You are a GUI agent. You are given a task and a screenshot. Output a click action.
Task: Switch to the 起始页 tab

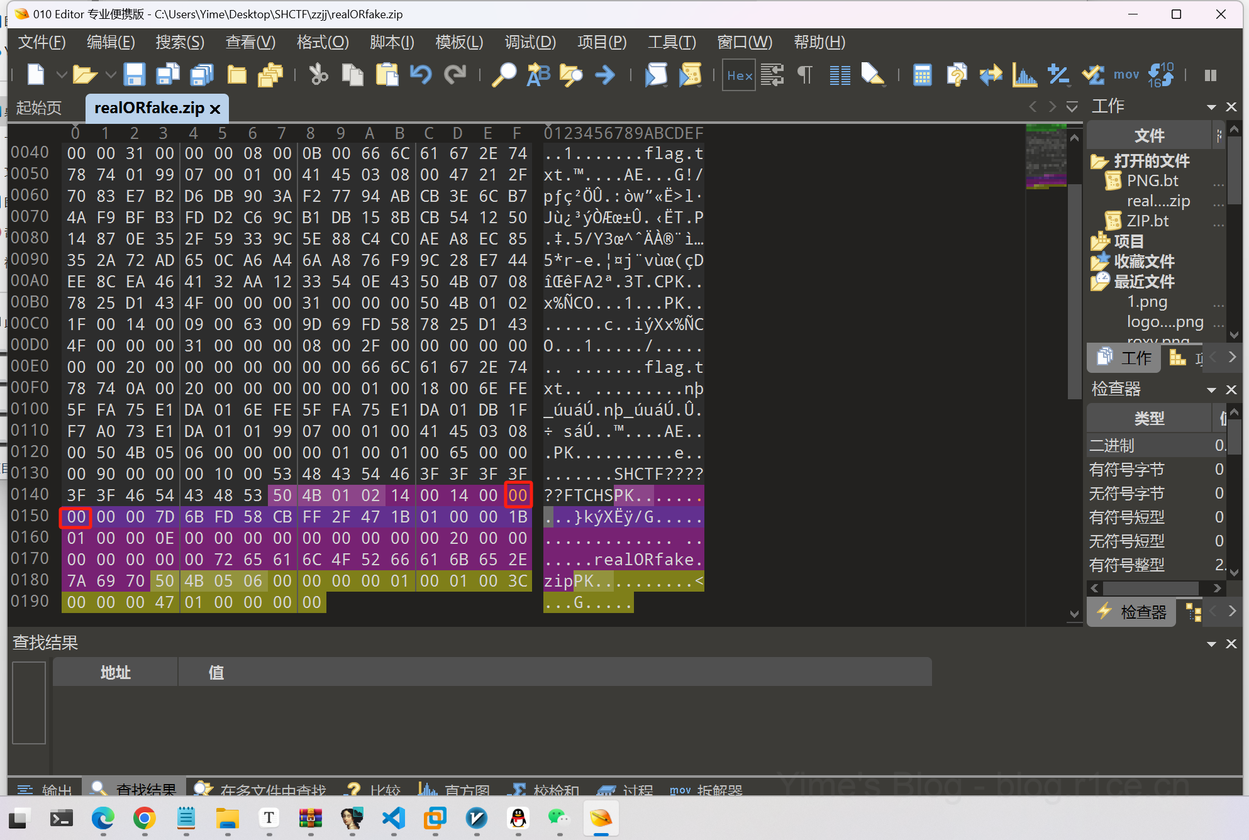click(39, 108)
